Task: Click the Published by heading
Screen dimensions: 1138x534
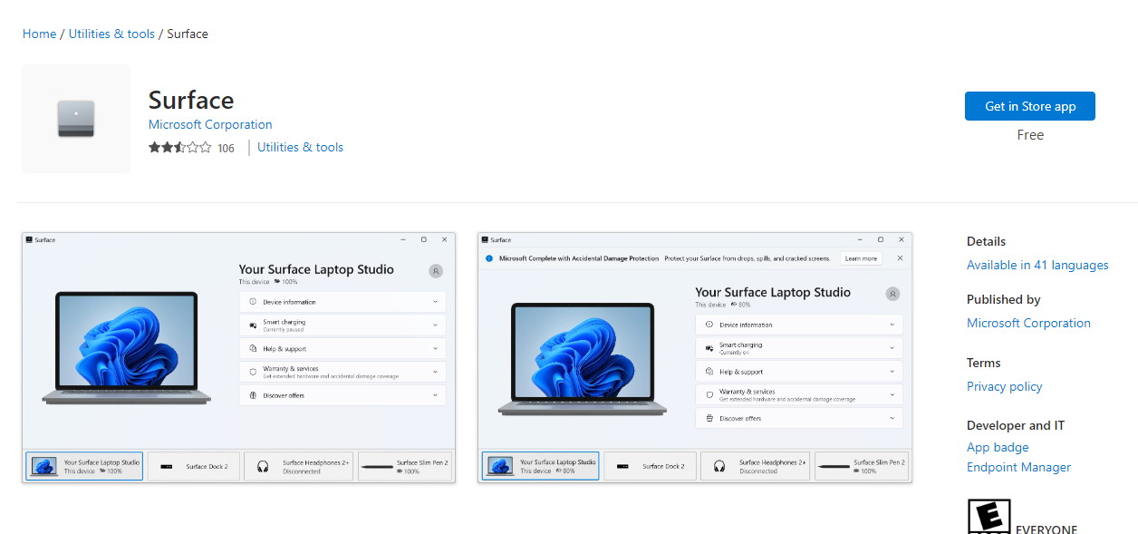Action: coord(1003,299)
